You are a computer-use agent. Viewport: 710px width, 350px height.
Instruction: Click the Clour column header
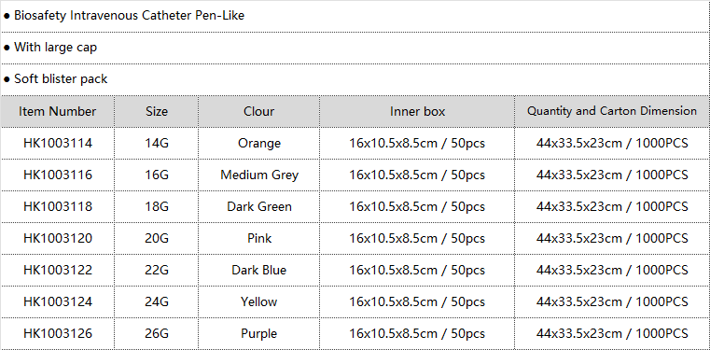(258, 111)
